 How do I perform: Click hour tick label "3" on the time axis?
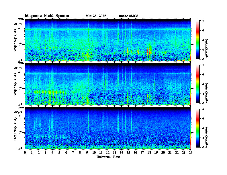click(46, 152)
